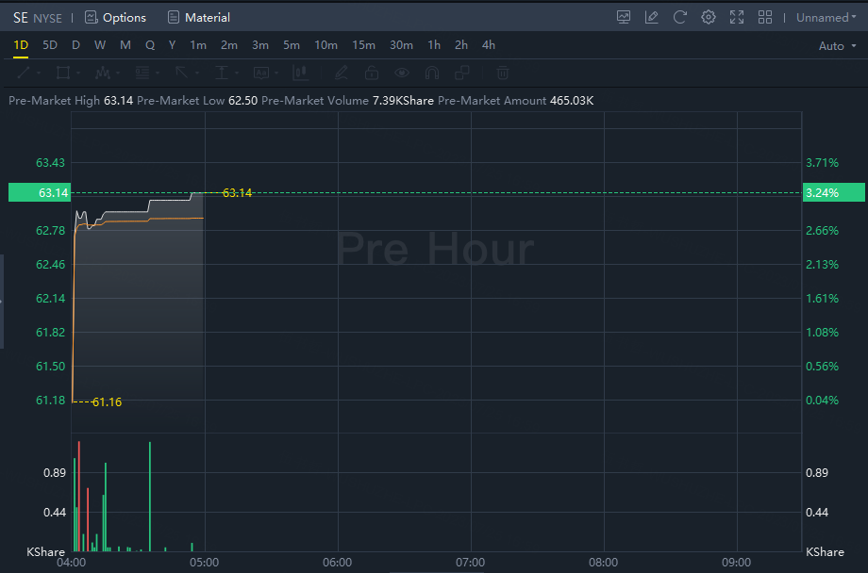Select the 1m interval

(198, 45)
